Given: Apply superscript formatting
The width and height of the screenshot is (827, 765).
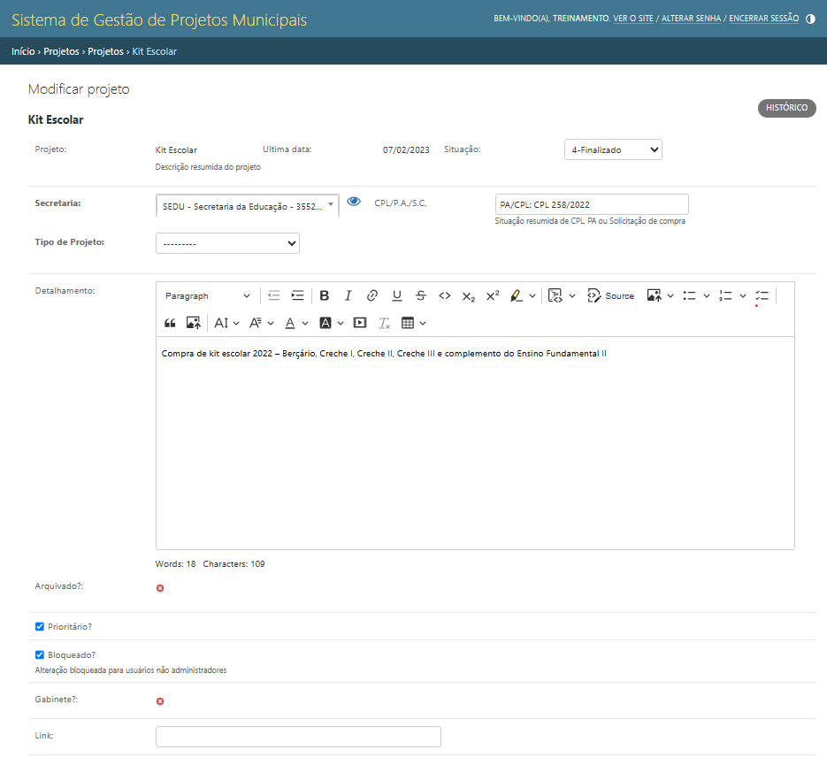Looking at the screenshot, I should point(493,295).
